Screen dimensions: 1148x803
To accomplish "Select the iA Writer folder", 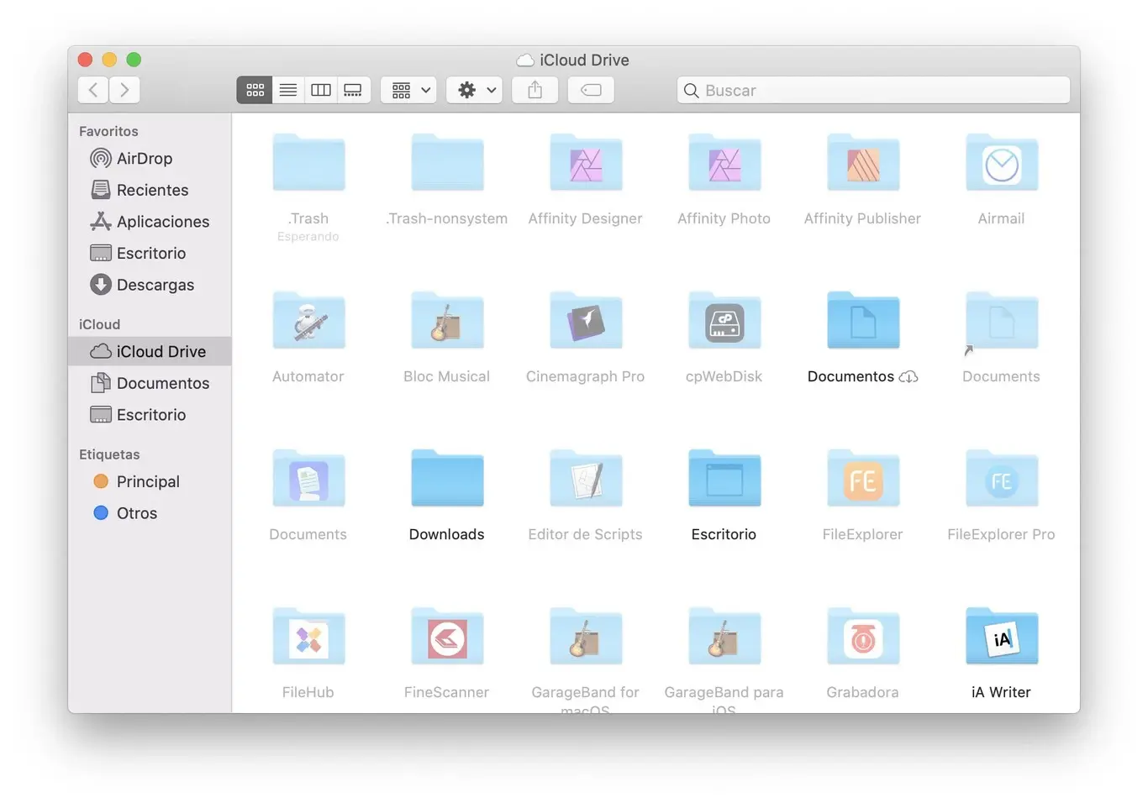I will 1002,637.
